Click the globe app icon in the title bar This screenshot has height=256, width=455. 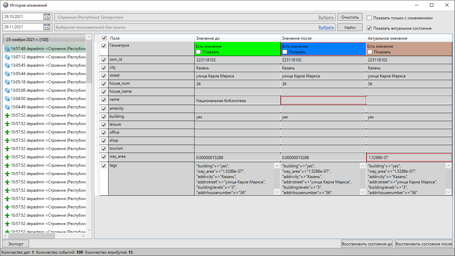pyautogui.click(x=5, y=5)
